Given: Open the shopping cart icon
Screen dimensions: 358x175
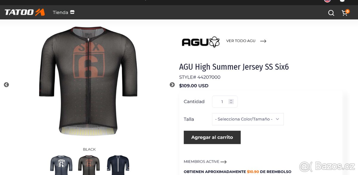Looking at the screenshot, I should (345, 12).
